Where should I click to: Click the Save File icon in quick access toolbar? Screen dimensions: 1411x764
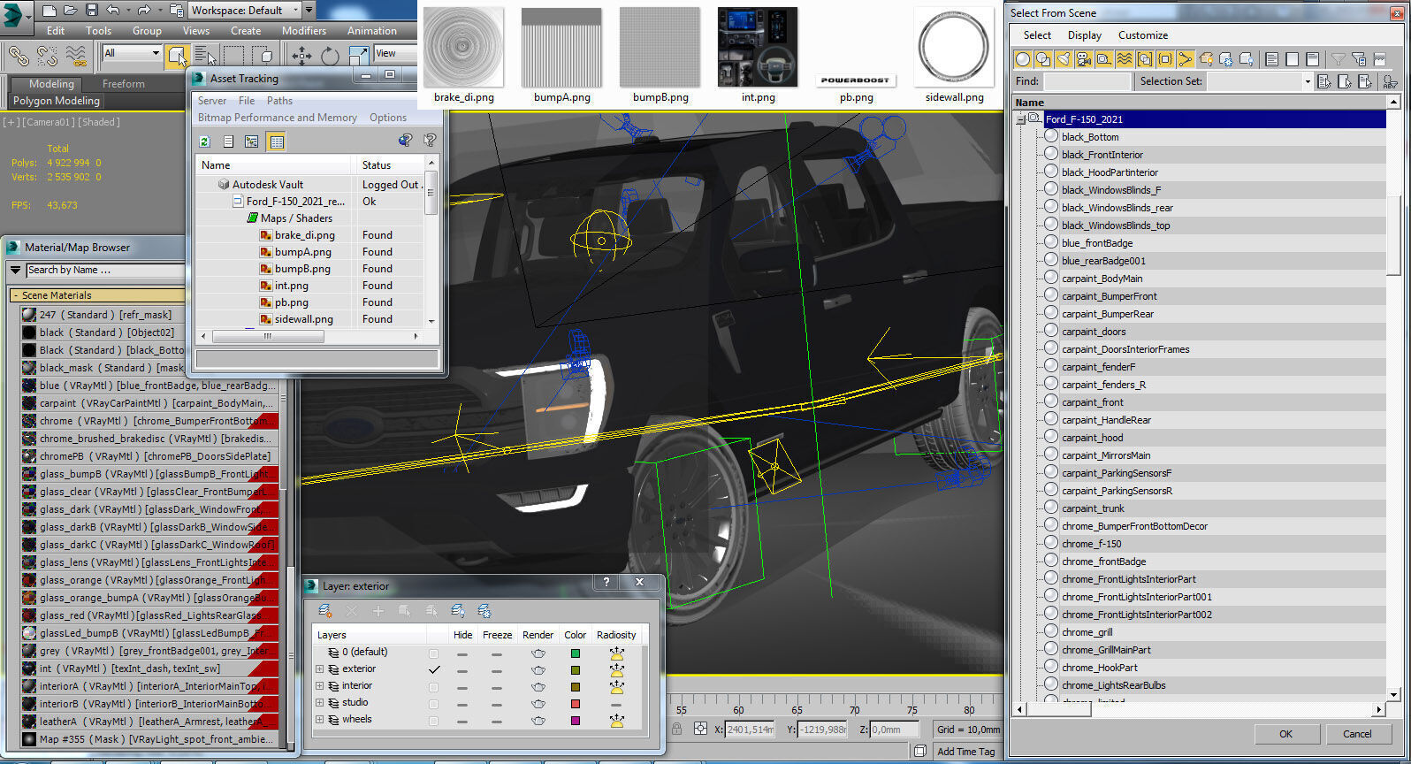(x=92, y=11)
